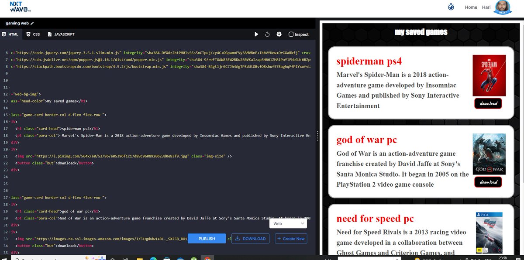This screenshot has height=260, width=524.
Task: Edit project name with pencil icon
Action: 32,23
